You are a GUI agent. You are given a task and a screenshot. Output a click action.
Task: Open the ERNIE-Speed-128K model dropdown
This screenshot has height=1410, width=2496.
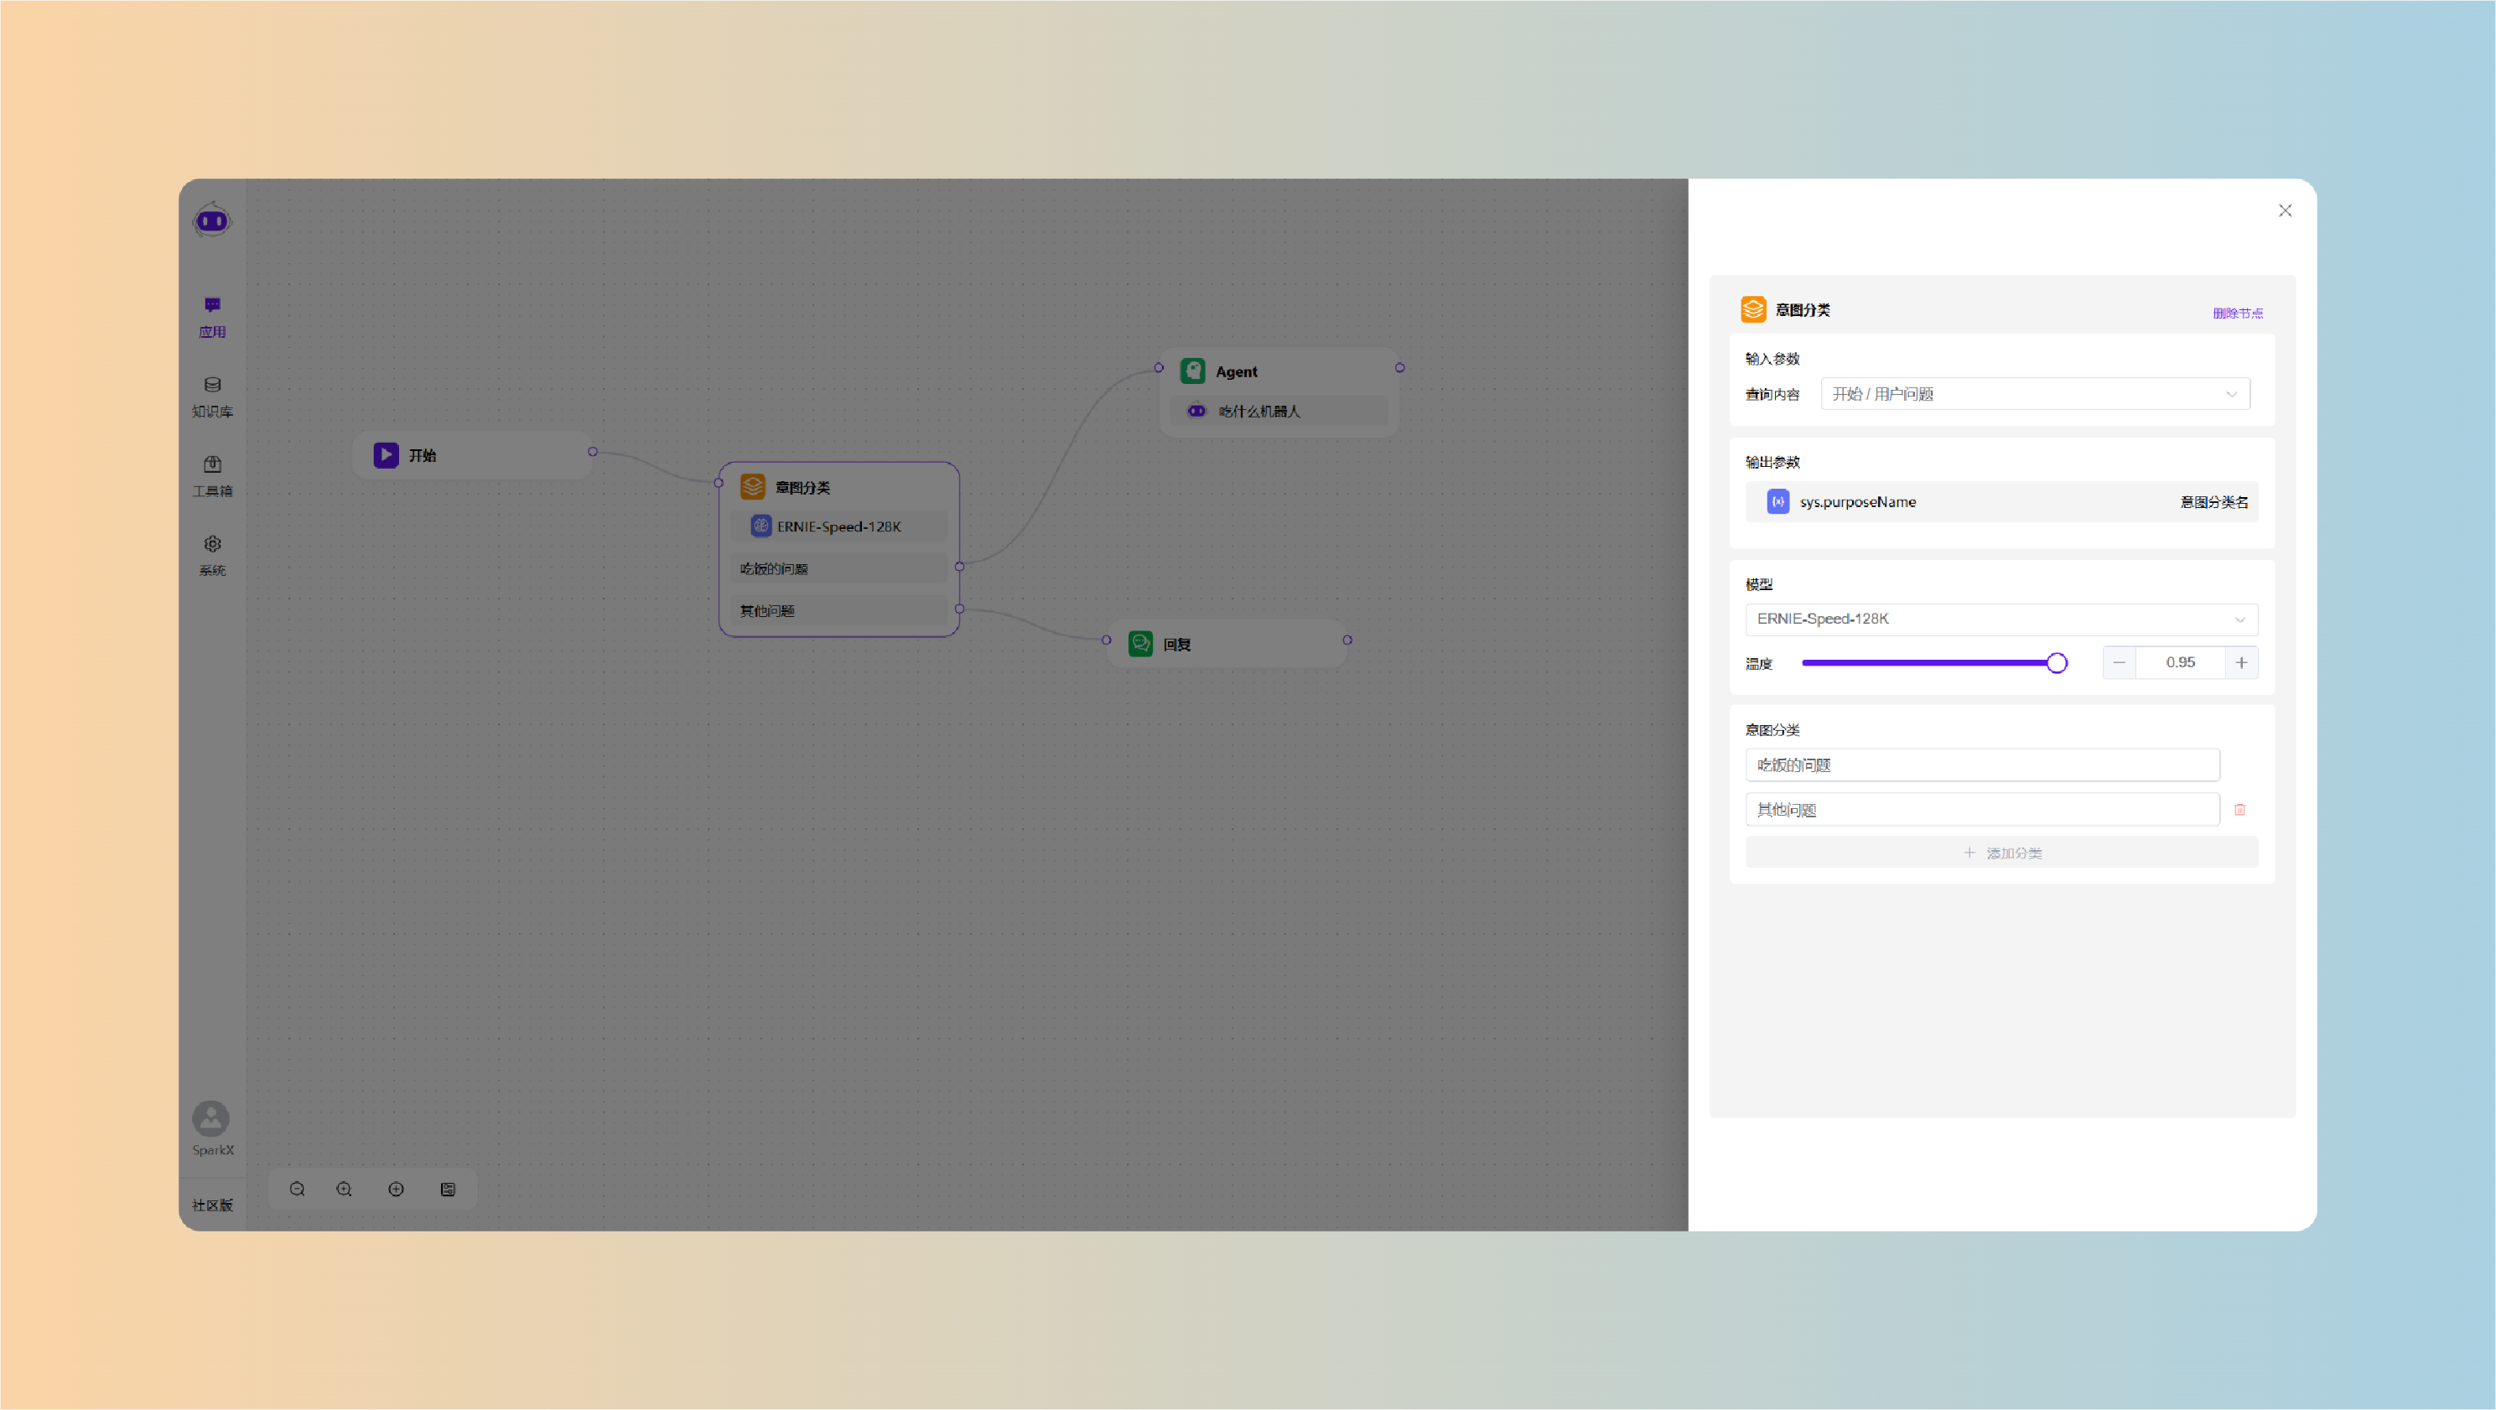pos(2000,619)
